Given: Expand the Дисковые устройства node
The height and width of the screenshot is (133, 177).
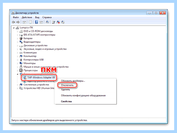Looking at the screenshot, I should [x=17, y=46].
